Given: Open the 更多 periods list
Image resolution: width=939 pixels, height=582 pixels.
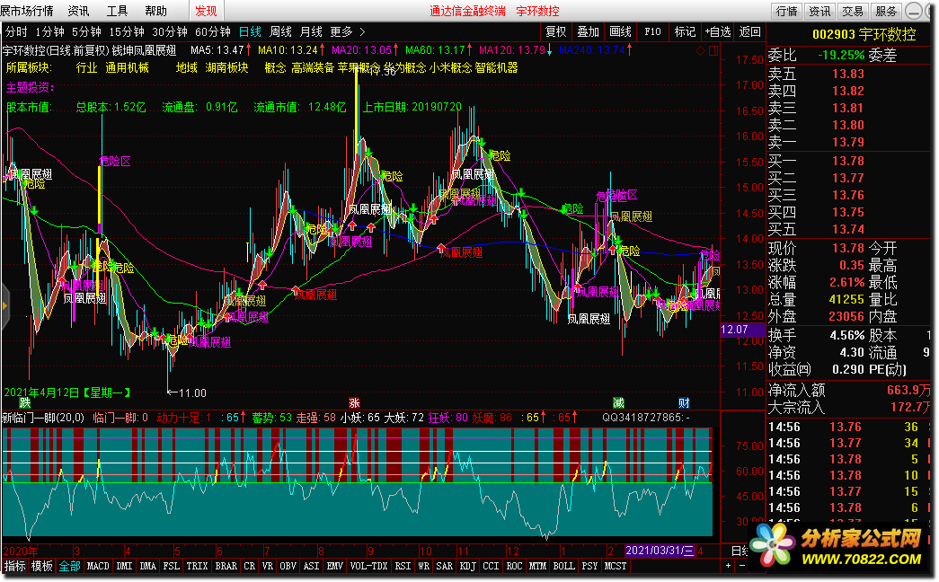Looking at the screenshot, I should 348,31.
